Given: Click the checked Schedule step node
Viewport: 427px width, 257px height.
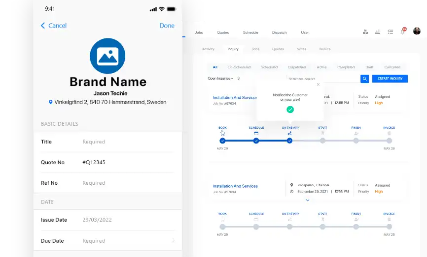Looking at the screenshot, I should [256, 141].
